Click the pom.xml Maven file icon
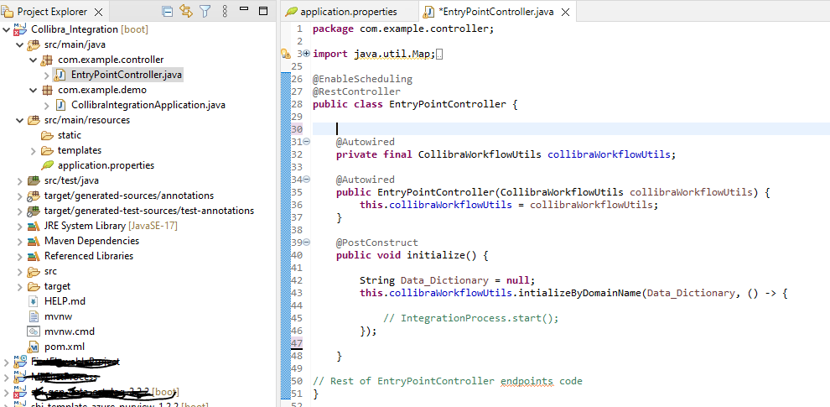 (x=34, y=347)
